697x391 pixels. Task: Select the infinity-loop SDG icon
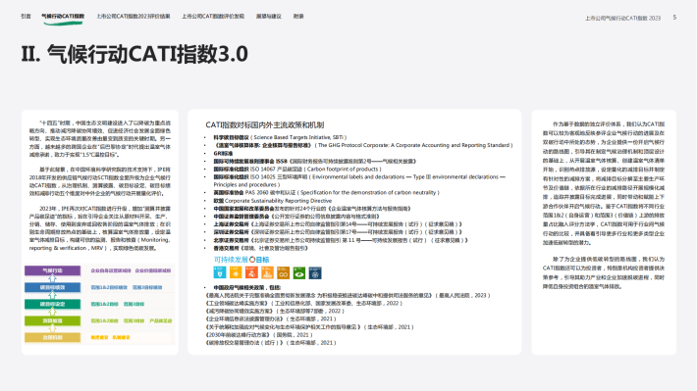pos(283,272)
